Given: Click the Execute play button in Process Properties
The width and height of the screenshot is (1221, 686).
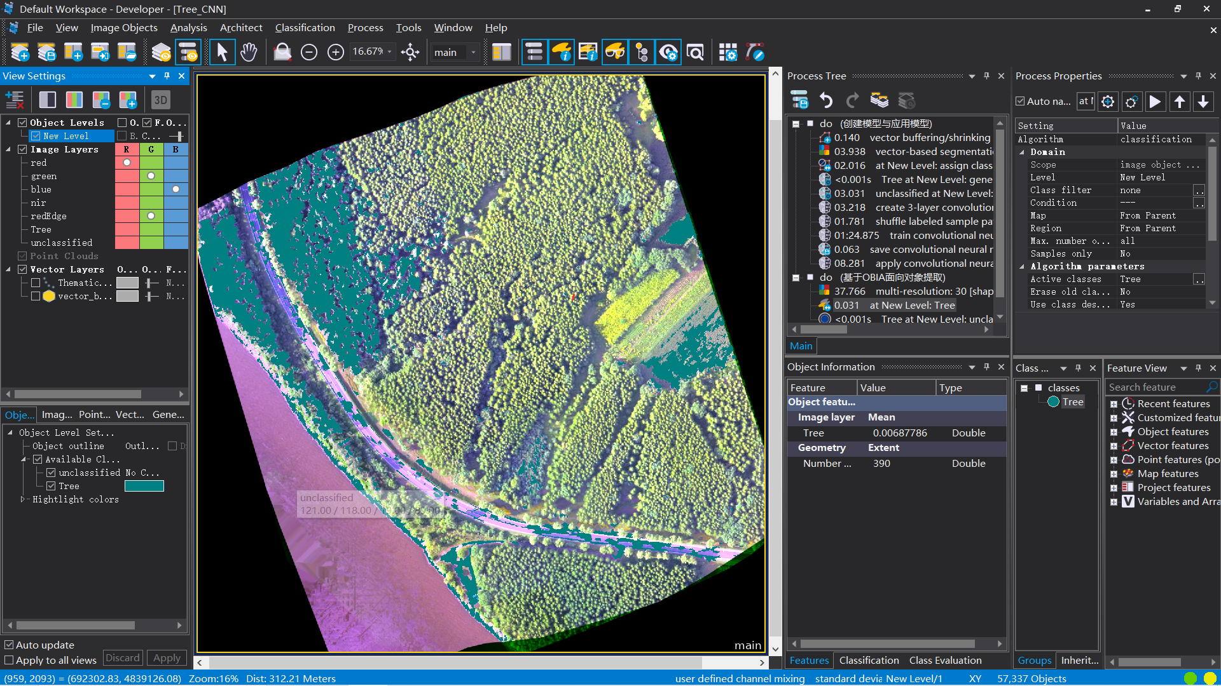Looking at the screenshot, I should pyautogui.click(x=1155, y=102).
